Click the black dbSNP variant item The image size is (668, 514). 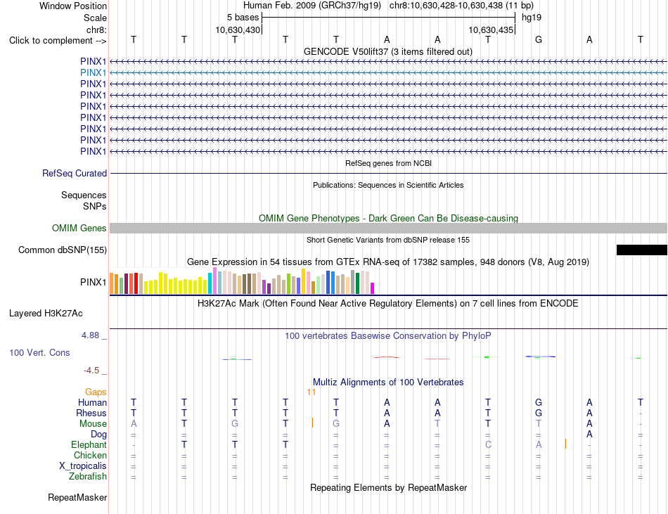(x=641, y=250)
